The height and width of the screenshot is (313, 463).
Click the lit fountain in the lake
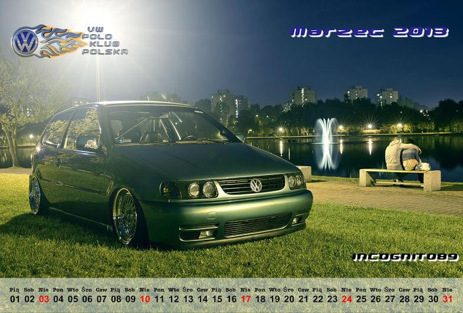pos(326,131)
